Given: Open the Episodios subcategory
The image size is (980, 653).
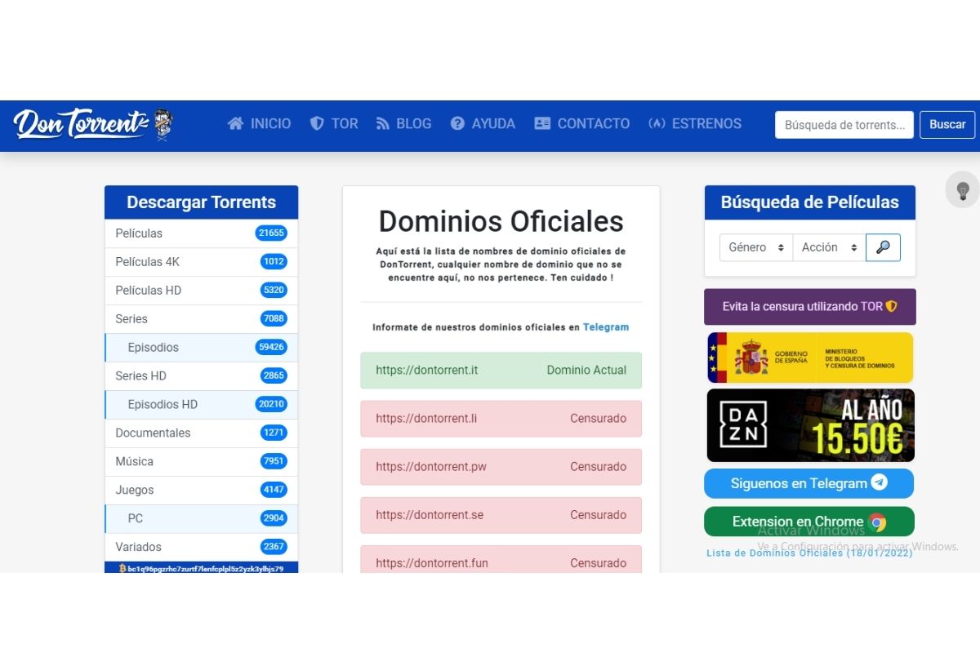Looking at the screenshot, I should (202, 348).
